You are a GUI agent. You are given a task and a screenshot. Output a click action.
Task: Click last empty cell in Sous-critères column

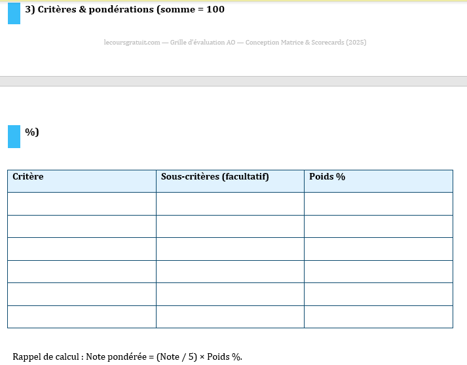click(x=230, y=317)
